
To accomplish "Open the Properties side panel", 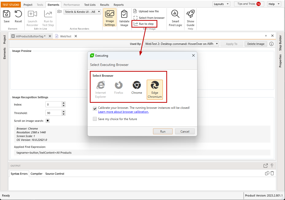I will coord(280,61).
